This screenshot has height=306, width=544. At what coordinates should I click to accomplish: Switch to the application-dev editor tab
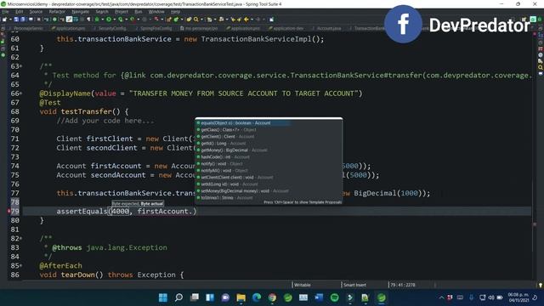click(x=286, y=28)
